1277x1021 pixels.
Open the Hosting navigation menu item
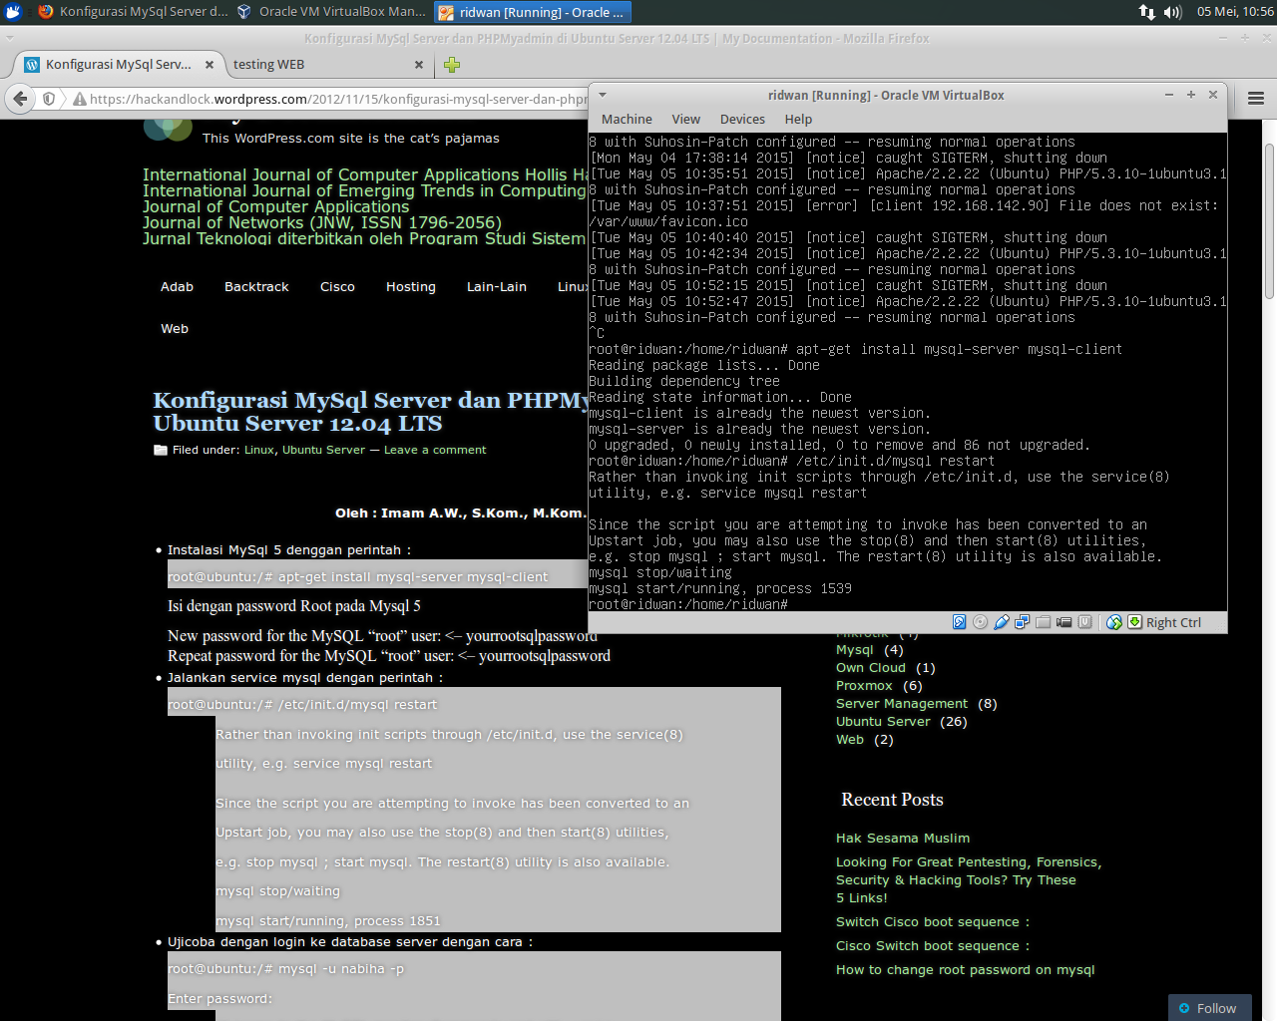pos(411,286)
